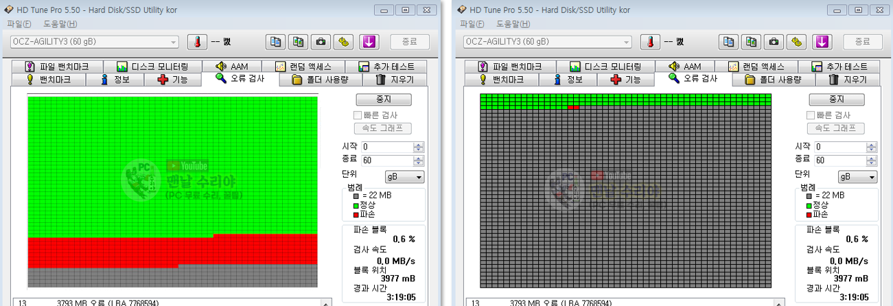
Task: Open 랜덤 액세스 tab in left window
Action: coord(303,67)
